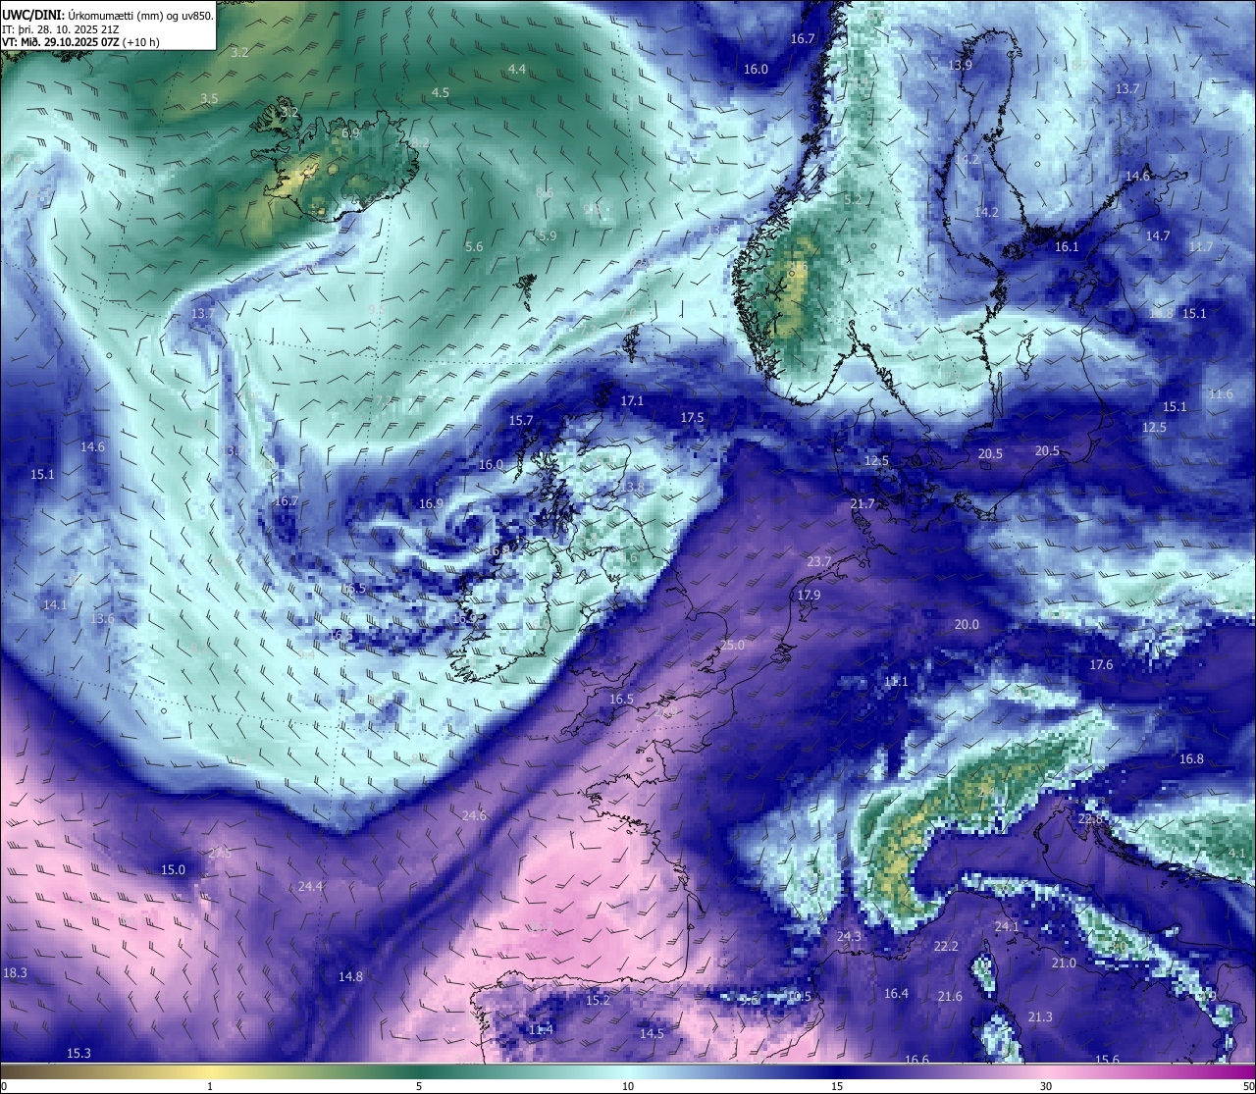Click the colorbar tick label '5'

click(419, 1086)
